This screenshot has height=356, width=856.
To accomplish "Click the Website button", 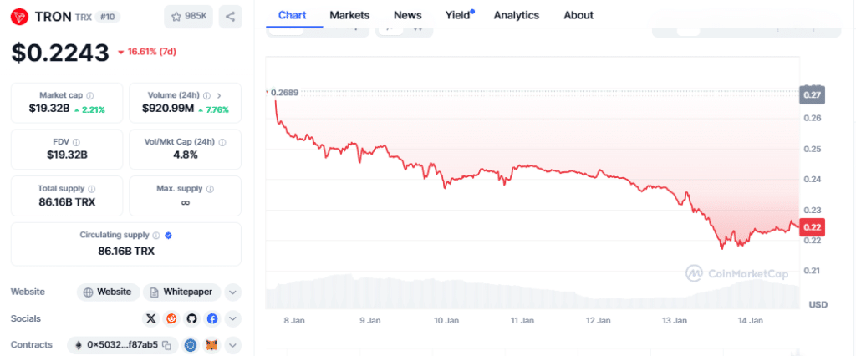I will [108, 292].
